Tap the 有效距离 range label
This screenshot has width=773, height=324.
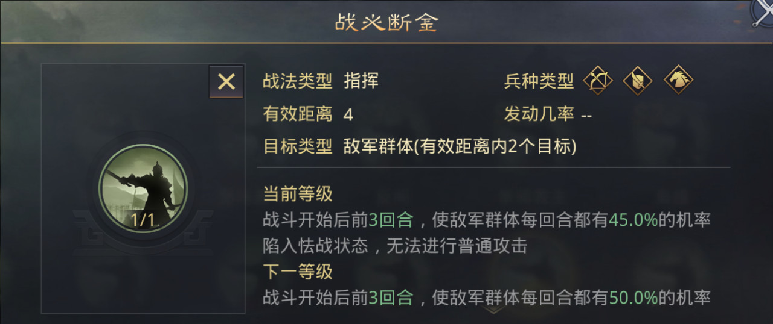(298, 114)
